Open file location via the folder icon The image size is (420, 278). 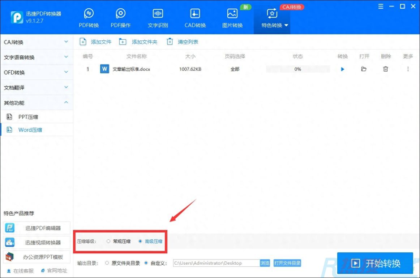[364, 69]
